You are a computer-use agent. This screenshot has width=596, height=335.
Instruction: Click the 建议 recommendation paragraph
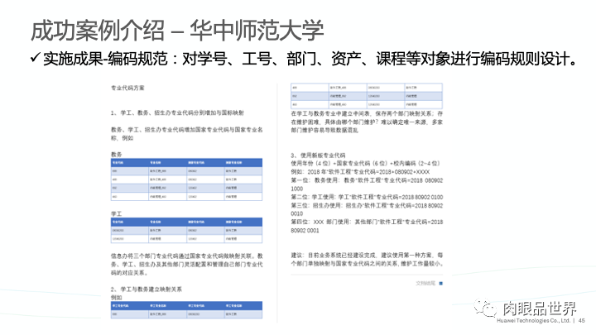[367, 259]
